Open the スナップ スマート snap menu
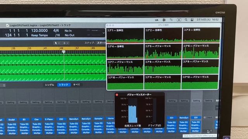 pyautogui.click(x=95, y=43)
